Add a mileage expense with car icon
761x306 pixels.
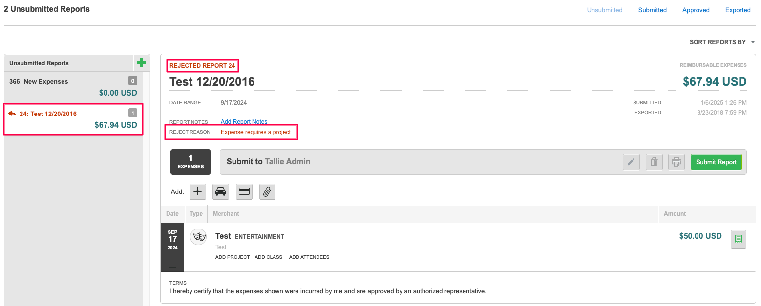(221, 191)
